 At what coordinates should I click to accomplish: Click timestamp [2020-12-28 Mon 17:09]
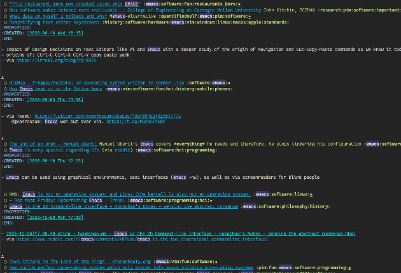point(55,217)
